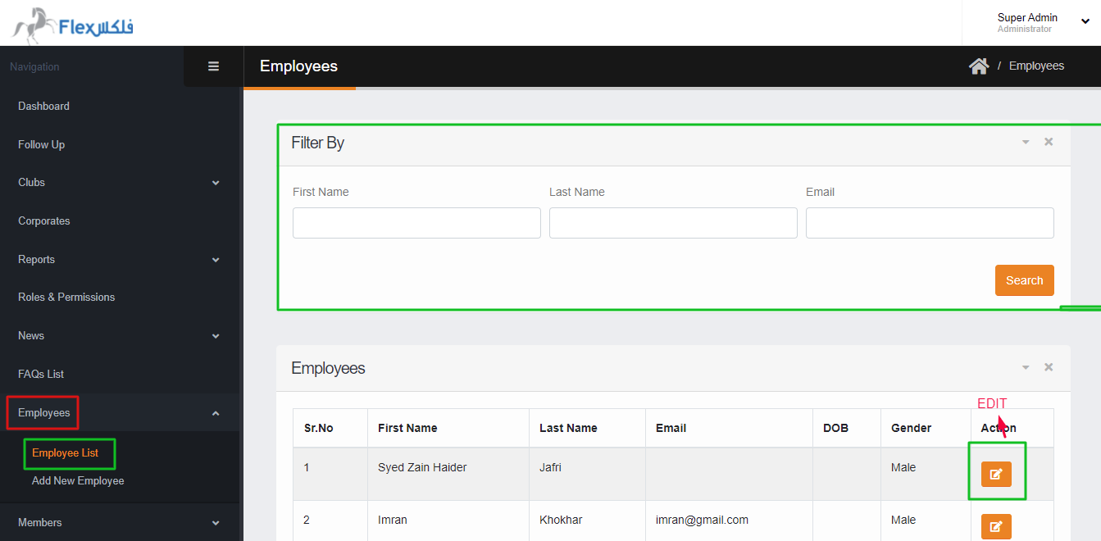Expand the Clubs sidebar menu
The width and height of the screenshot is (1101, 541).
[x=119, y=182]
